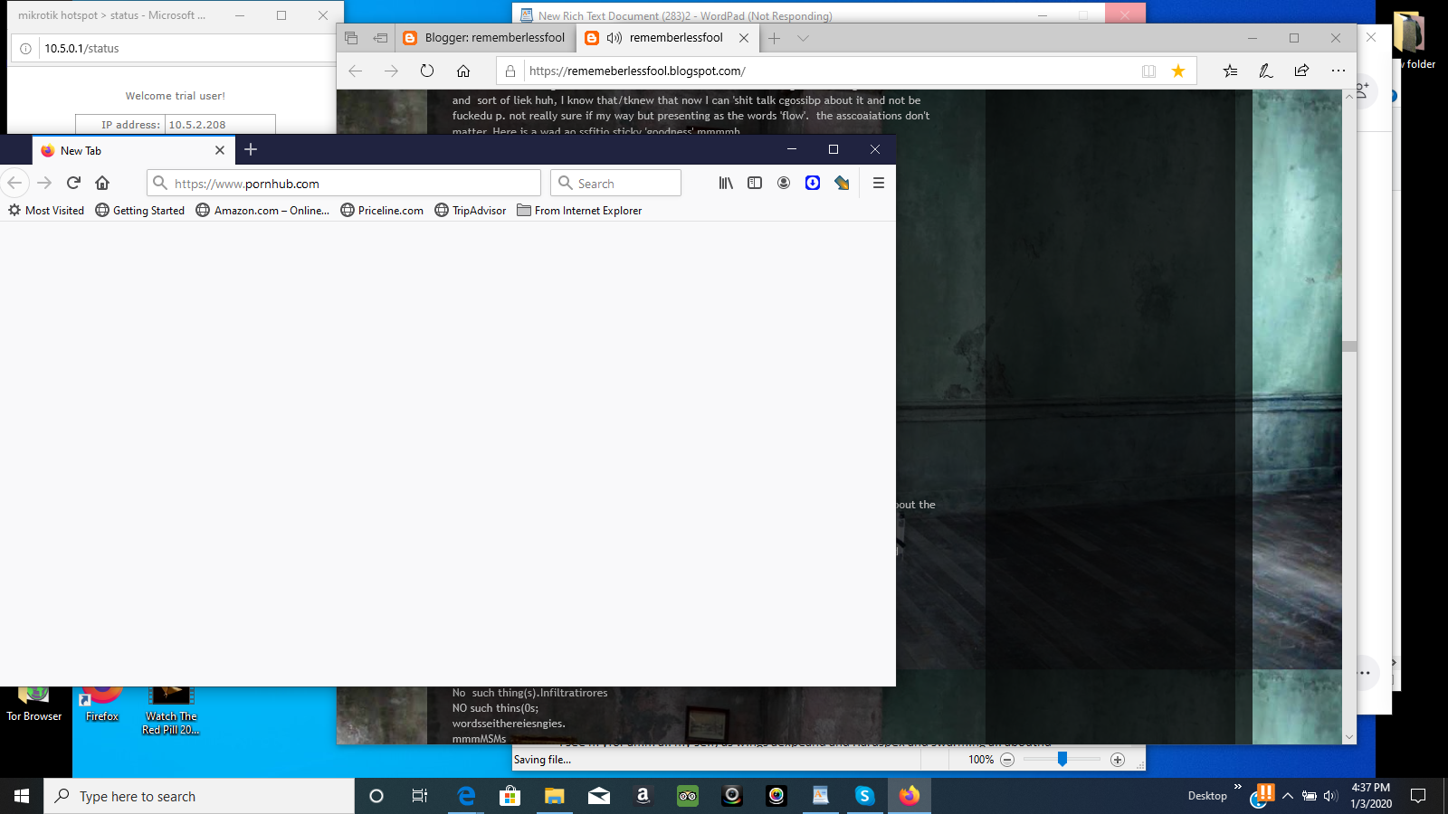Viewport: 1448px width, 814px height.
Task: Show sidebars in Firefox toolbar
Action: [755, 183]
